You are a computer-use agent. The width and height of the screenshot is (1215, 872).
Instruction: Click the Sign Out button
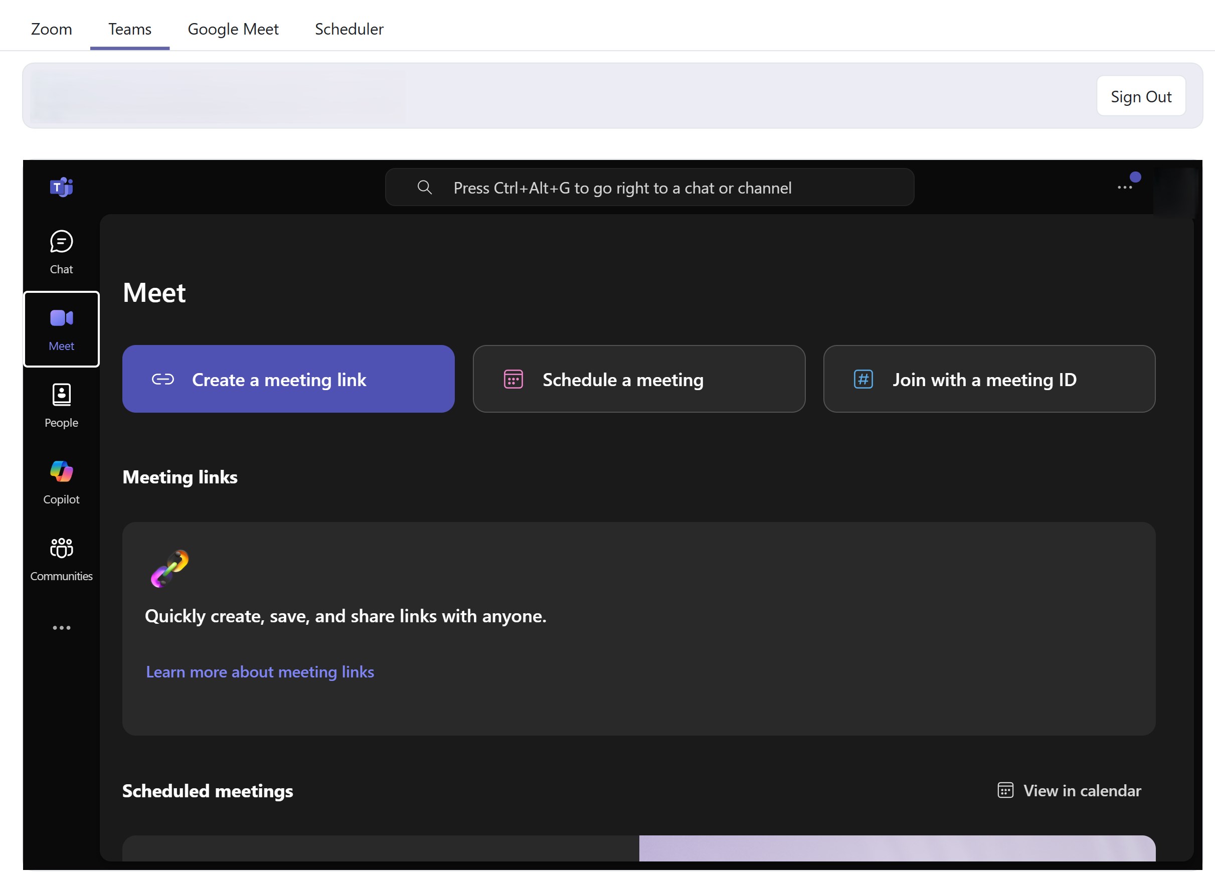(1141, 96)
